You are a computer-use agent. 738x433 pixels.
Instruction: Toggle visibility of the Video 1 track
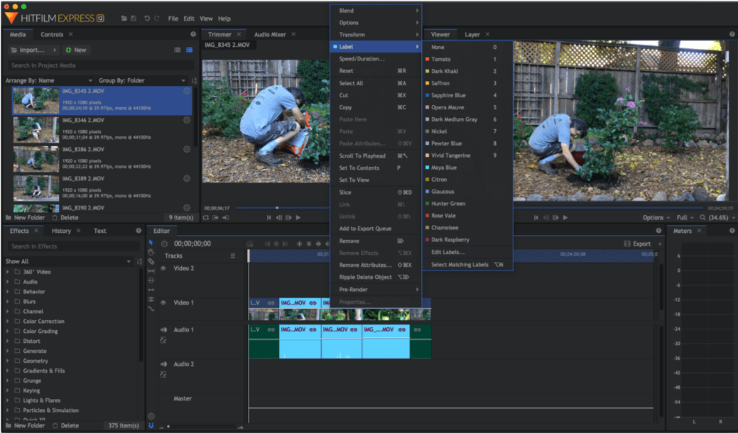pos(163,302)
